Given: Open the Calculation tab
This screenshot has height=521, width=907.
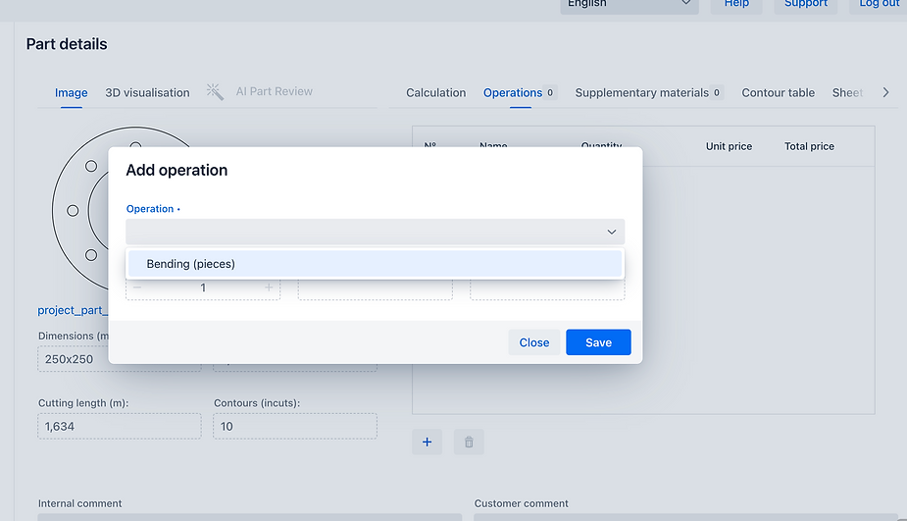Looking at the screenshot, I should pos(435,93).
